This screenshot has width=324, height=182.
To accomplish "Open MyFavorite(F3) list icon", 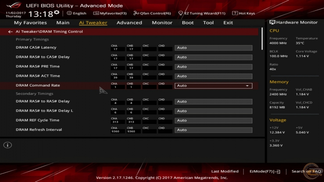I will click(96, 13).
